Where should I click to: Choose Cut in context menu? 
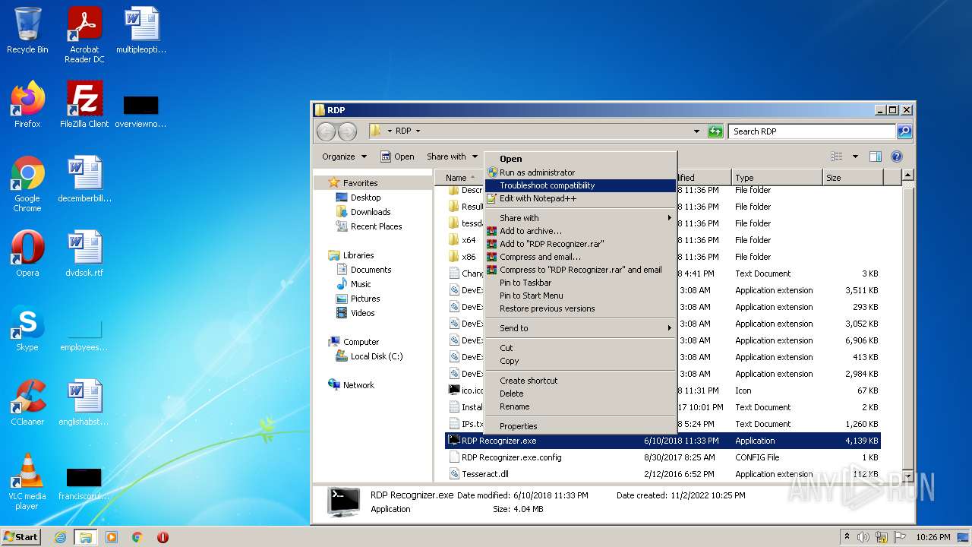pos(580,348)
